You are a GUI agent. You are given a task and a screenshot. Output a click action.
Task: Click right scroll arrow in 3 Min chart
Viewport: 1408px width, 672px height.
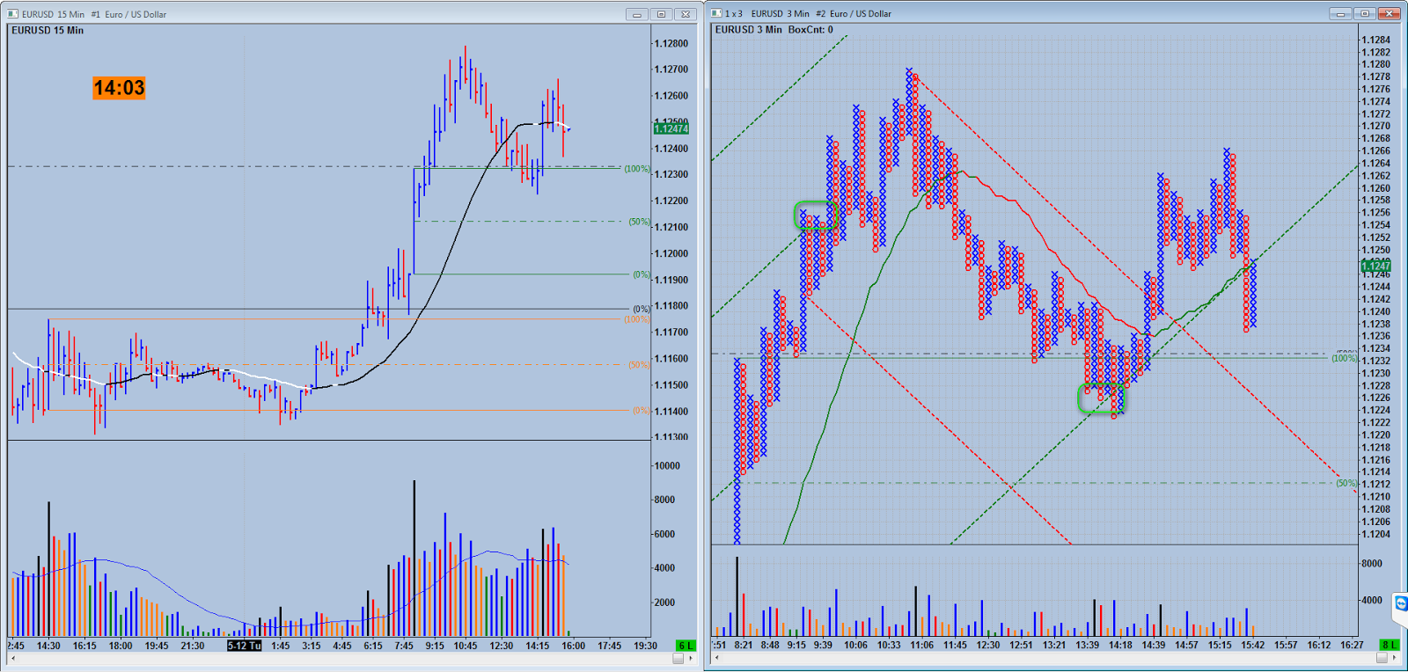pyautogui.click(x=1394, y=657)
